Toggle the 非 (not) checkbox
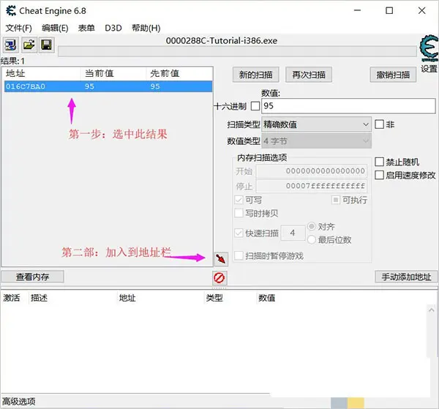The image size is (439, 409). [x=379, y=124]
